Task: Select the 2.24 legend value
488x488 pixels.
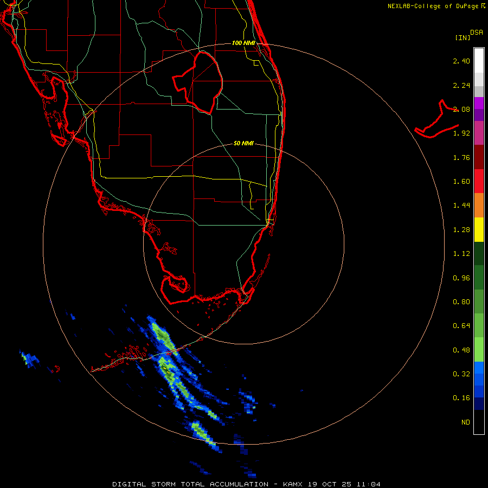Action: [461, 85]
